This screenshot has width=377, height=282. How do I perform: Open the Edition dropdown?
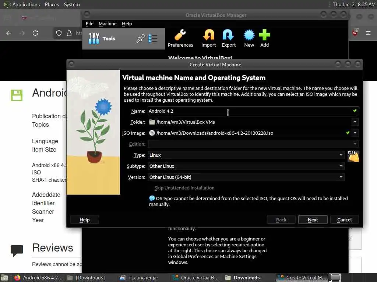(x=253, y=144)
